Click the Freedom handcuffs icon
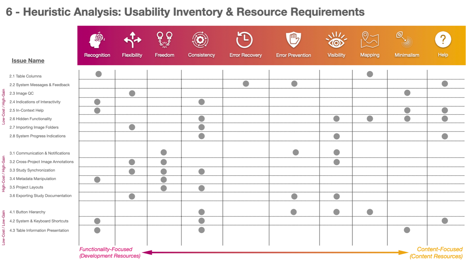Screen dimensions: 466x262 (165, 40)
